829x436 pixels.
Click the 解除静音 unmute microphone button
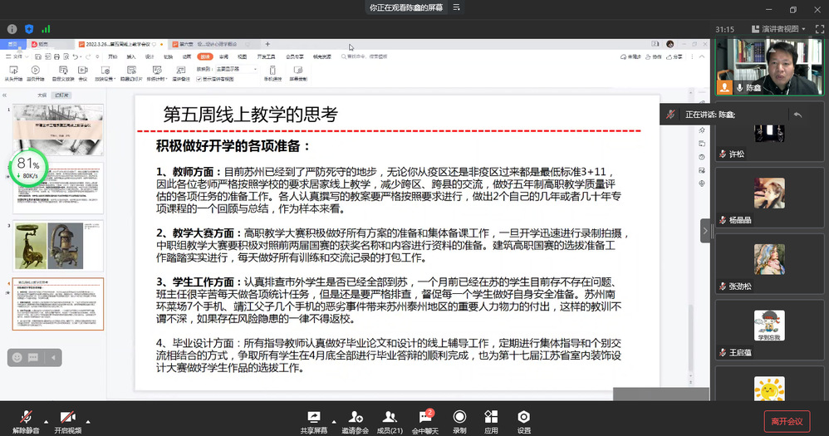point(27,418)
